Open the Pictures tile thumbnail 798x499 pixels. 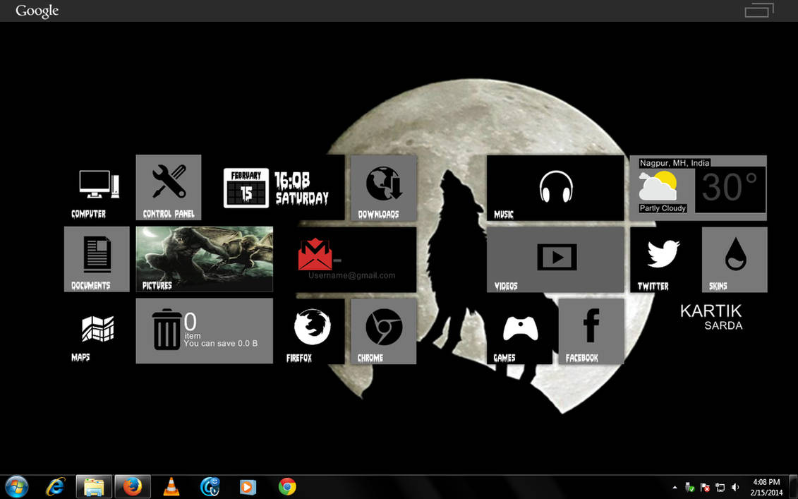(x=204, y=259)
